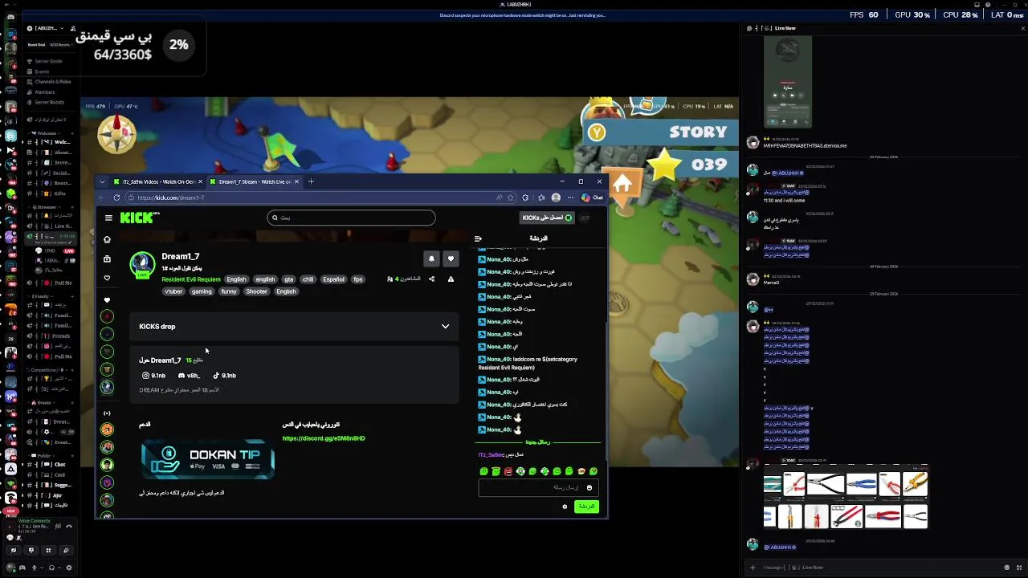Toggle follow heart for Dream1_7

[x=451, y=258]
